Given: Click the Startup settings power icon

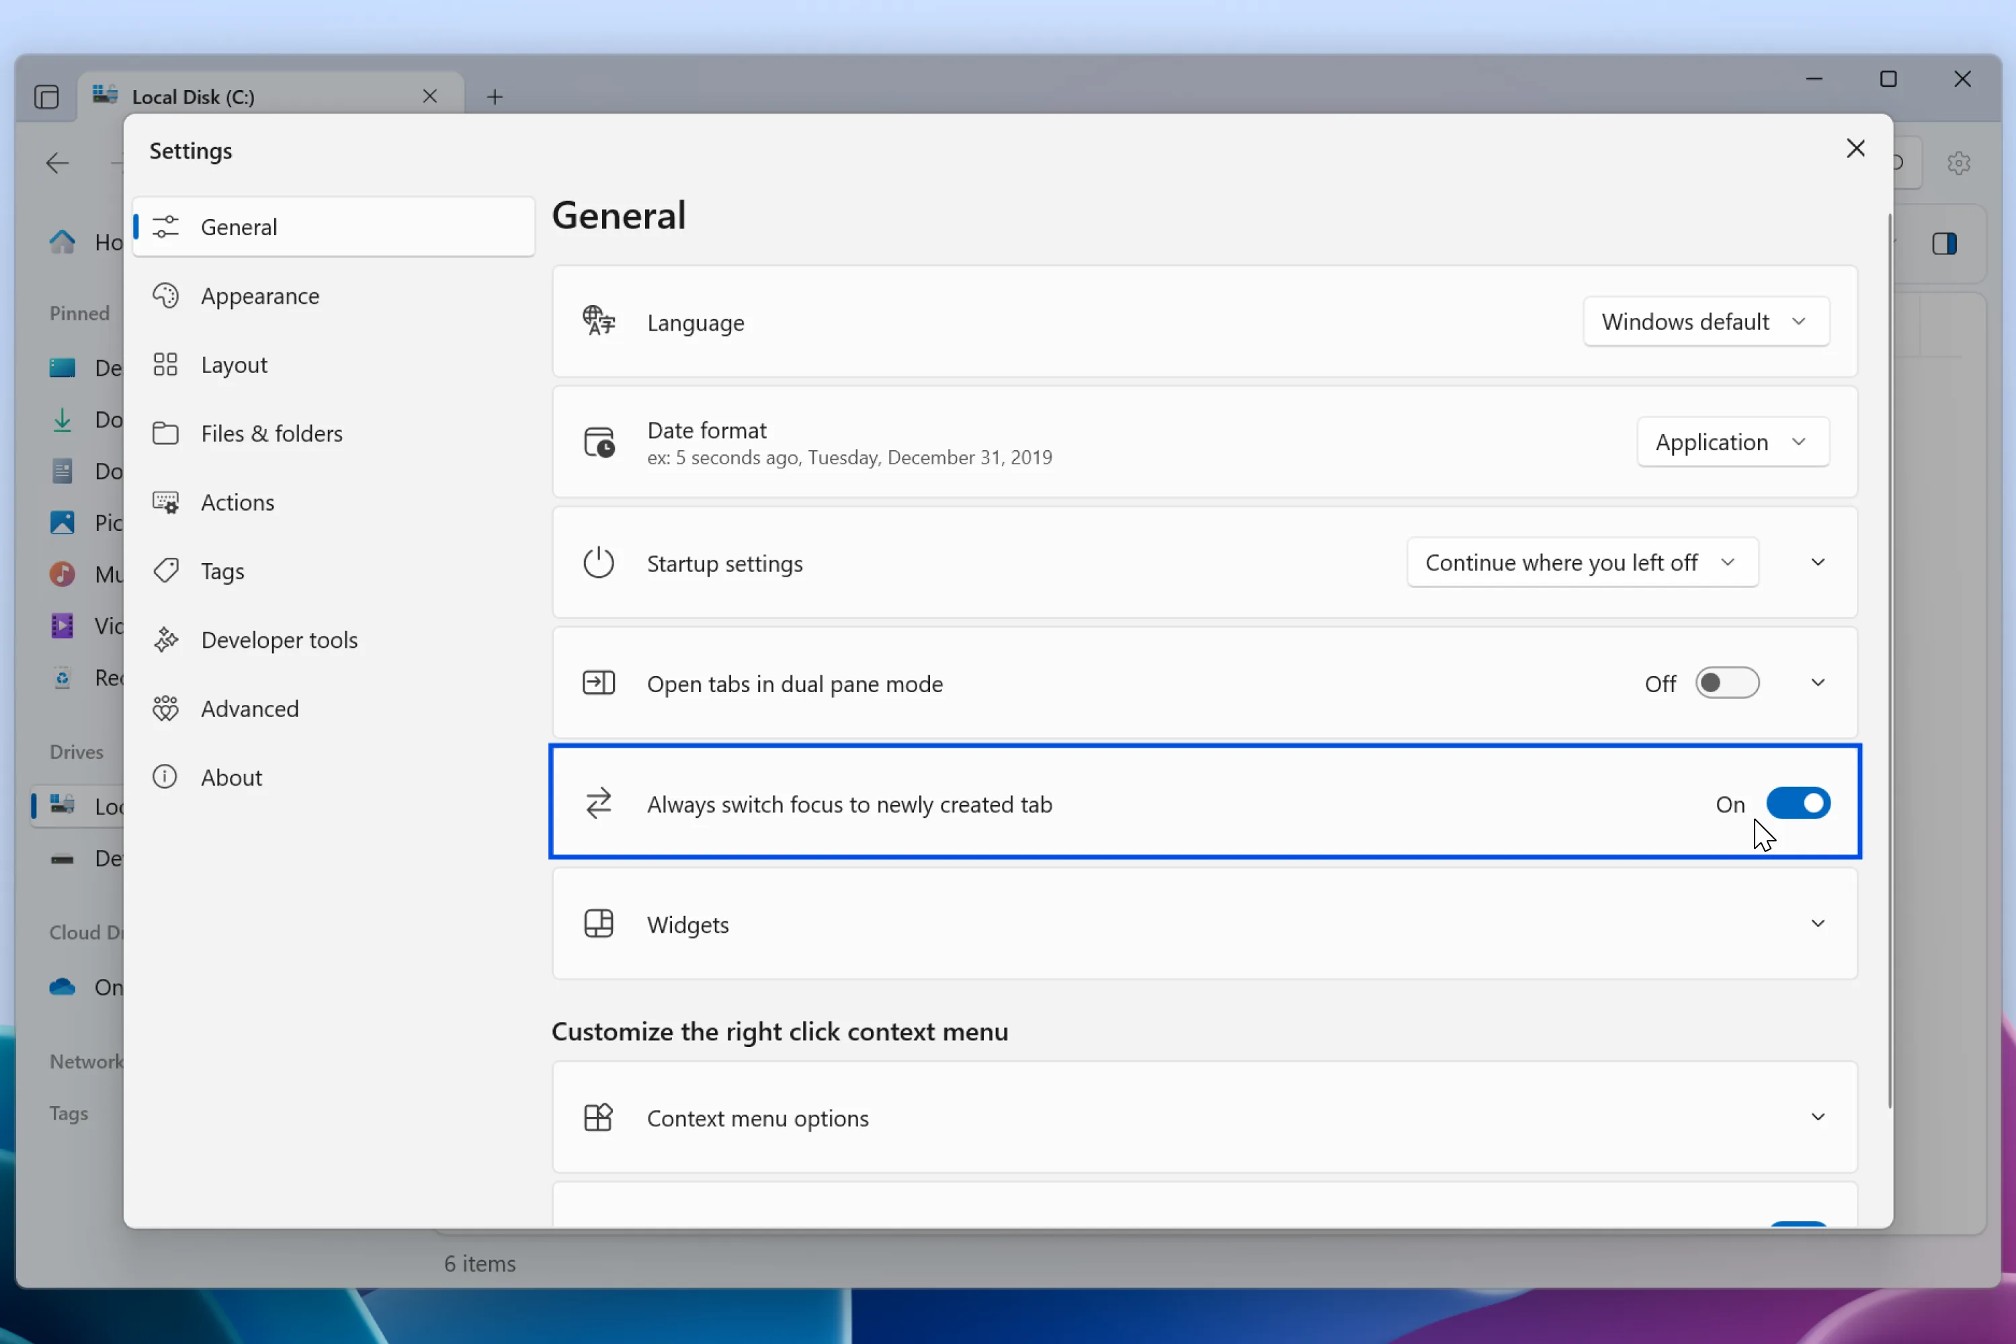Looking at the screenshot, I should coord(599,562).
